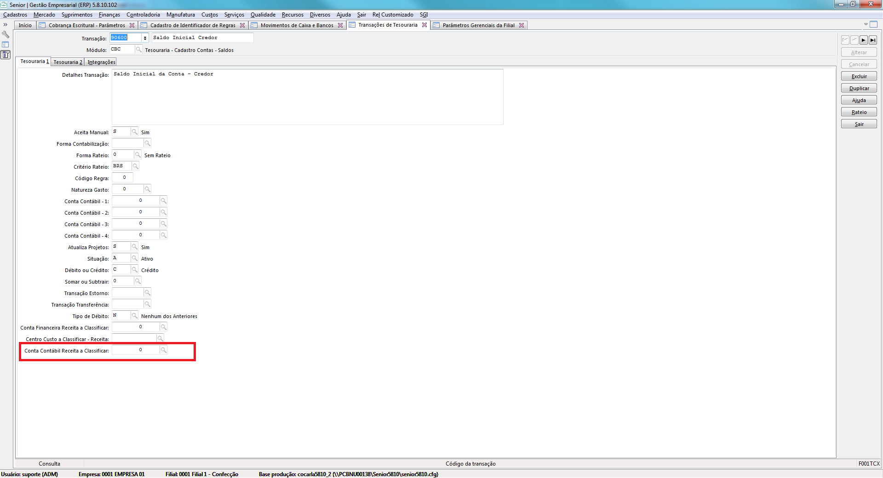Open the Finanças menu

tap(109, 15)
